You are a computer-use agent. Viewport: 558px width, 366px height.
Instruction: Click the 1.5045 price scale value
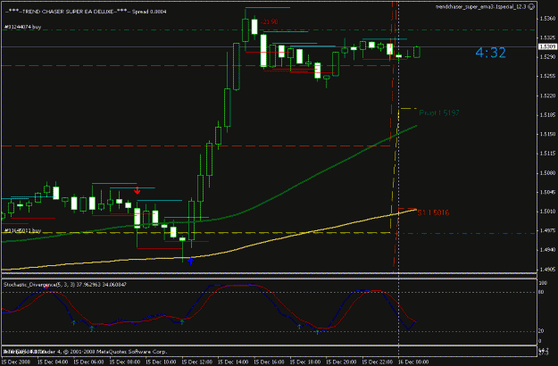547,192
